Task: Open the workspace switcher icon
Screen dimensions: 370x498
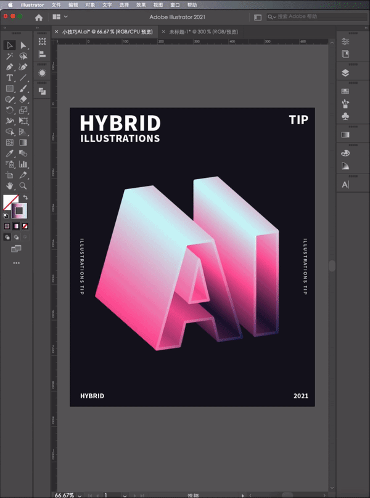Action: (x=258, y=17)
